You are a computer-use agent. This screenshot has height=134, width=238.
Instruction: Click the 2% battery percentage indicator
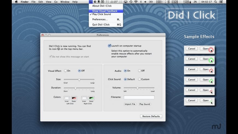(x=195, y=2)
